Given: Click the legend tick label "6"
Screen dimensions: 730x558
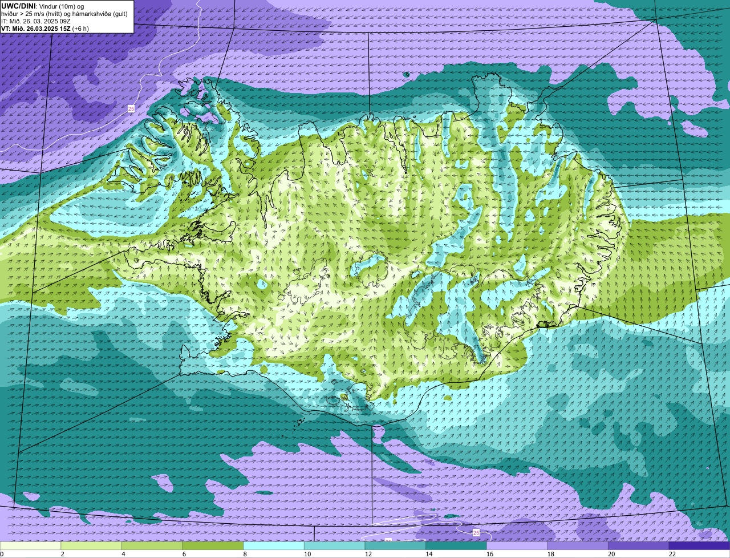Looking at the screenshot, I should [x=184, y=554].
